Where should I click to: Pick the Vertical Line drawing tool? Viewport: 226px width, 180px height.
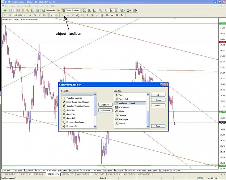click(63, 15)
